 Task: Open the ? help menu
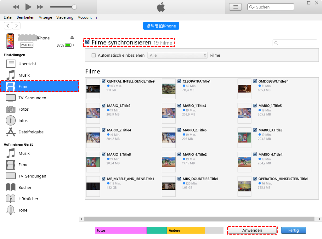tap(97, 17)
